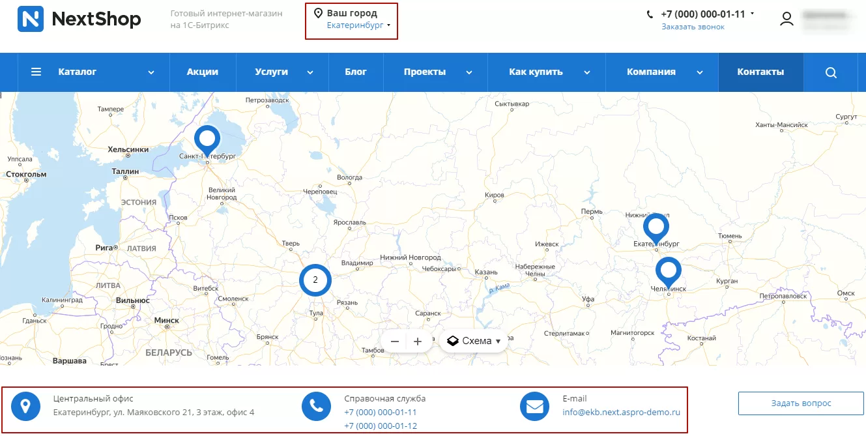Go to the Блог menu item

pos(356,72)
